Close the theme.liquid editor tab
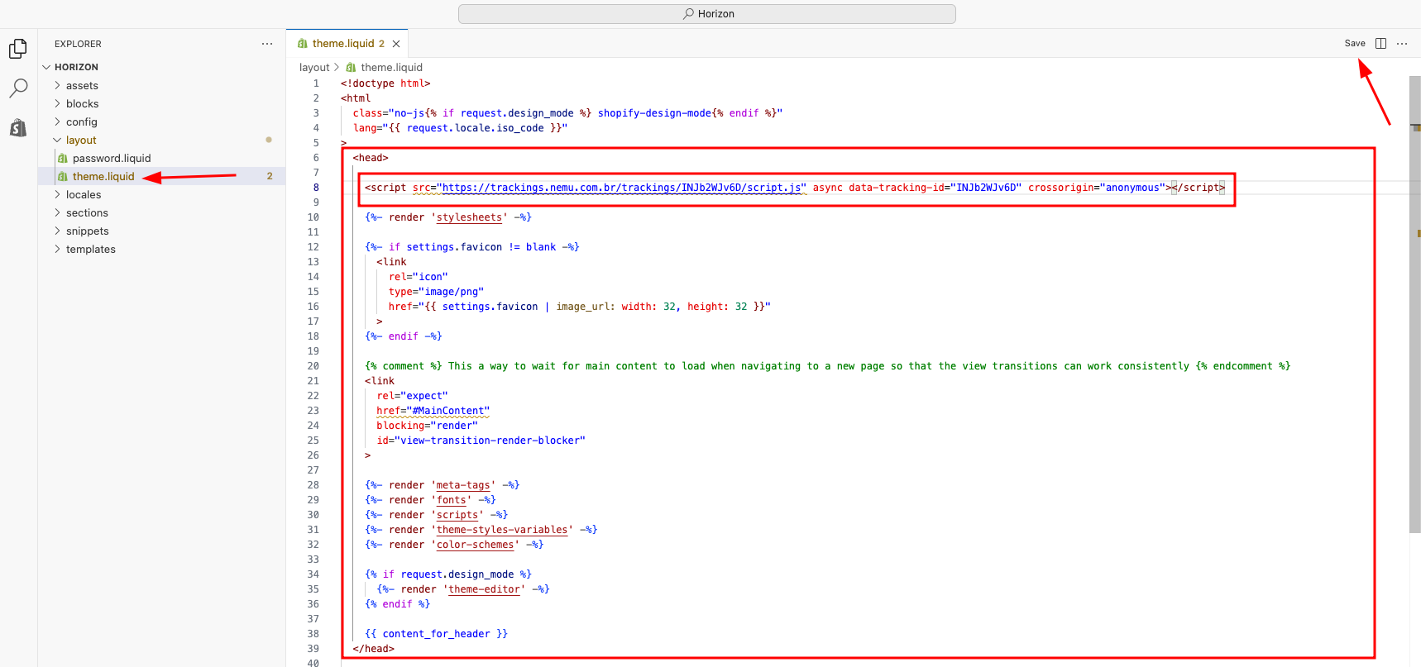The image size is (1421, 667). (x=396, y=44)
